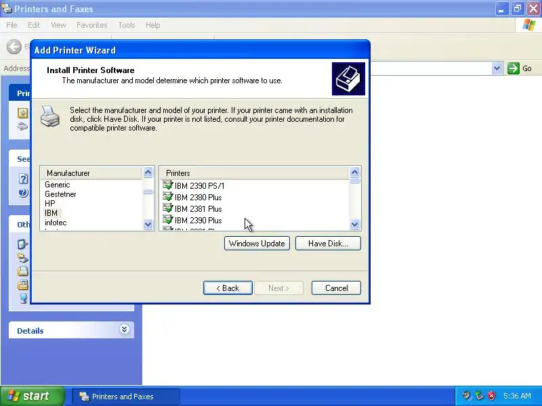This screenshot has height=406, width=542.
Task: Click the IBM 2381 Plus driver icon
Action: 167,208
